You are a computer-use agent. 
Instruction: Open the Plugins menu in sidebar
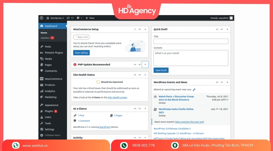[49, 111]
